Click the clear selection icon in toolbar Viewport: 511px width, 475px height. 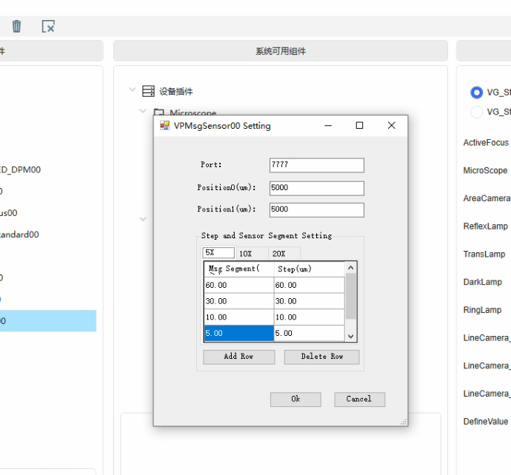tap(48, 27)
